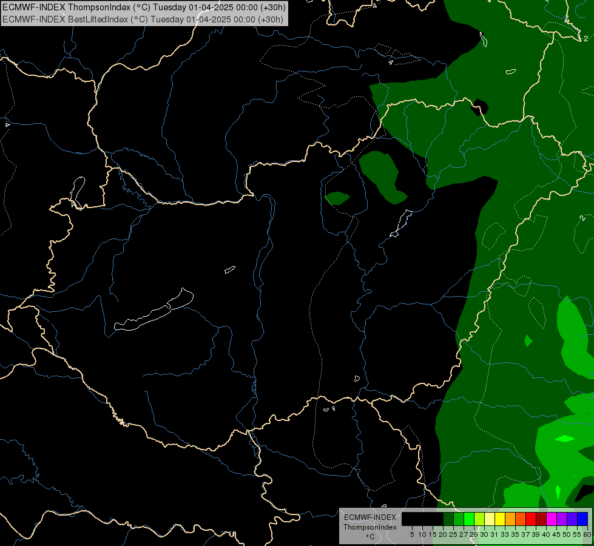Click the legend tick value "5"
594x546 pixels.
point(412,534)
